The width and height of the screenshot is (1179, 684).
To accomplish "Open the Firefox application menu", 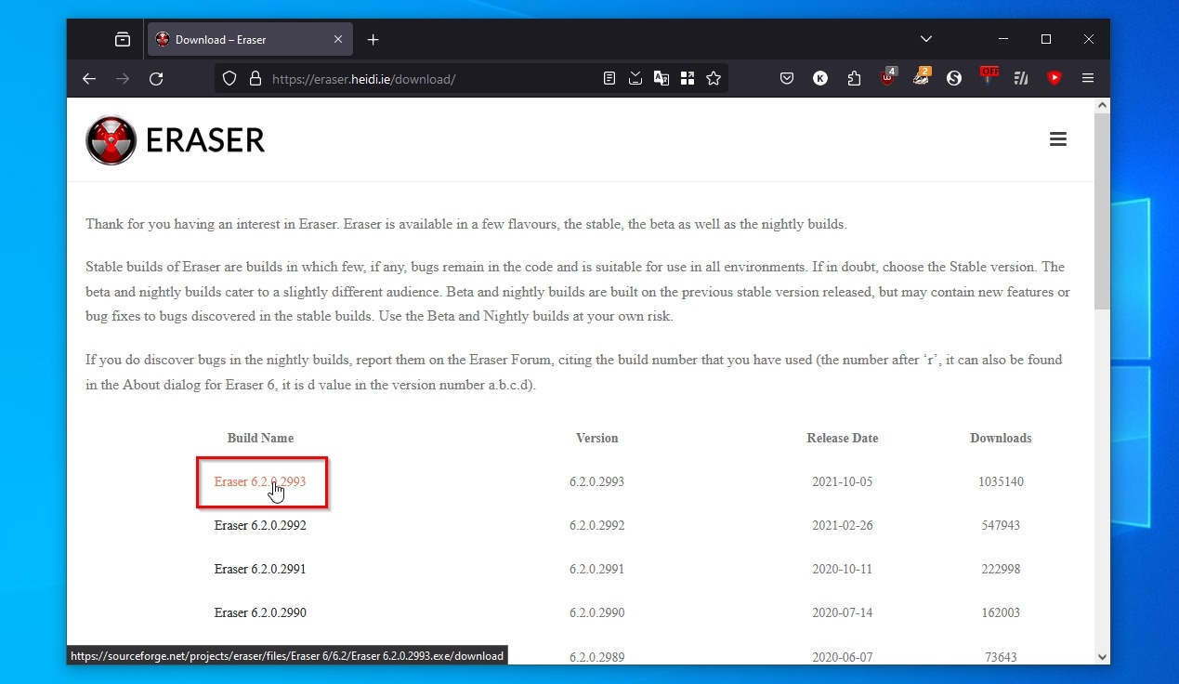I will [x=1088, y=79].
